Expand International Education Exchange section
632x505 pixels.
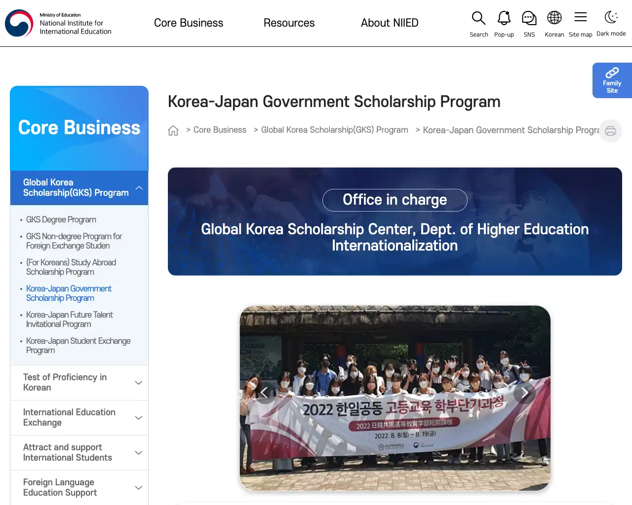coord(79,418)
